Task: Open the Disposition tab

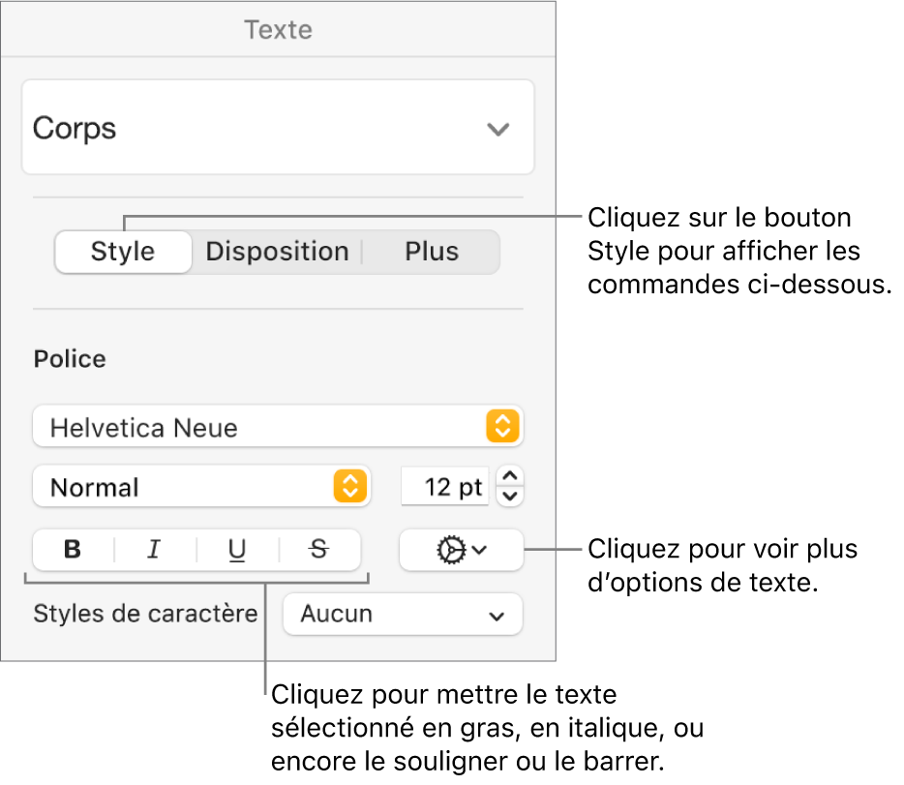Action: coord(277,252)
